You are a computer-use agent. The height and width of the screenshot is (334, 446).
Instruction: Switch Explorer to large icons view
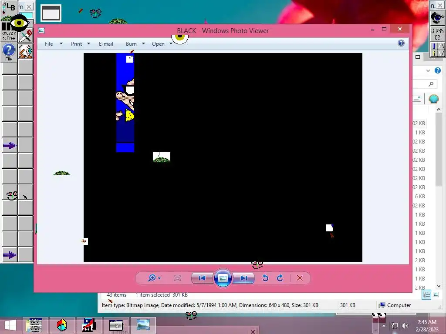[x=436, y=294]
